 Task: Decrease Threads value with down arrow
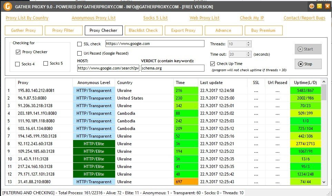249,45
